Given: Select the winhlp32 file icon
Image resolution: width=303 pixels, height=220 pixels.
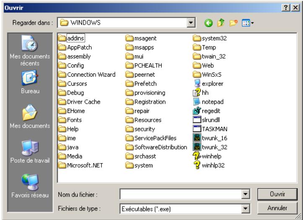Looking at the screenshot, I should coord(197,165).
